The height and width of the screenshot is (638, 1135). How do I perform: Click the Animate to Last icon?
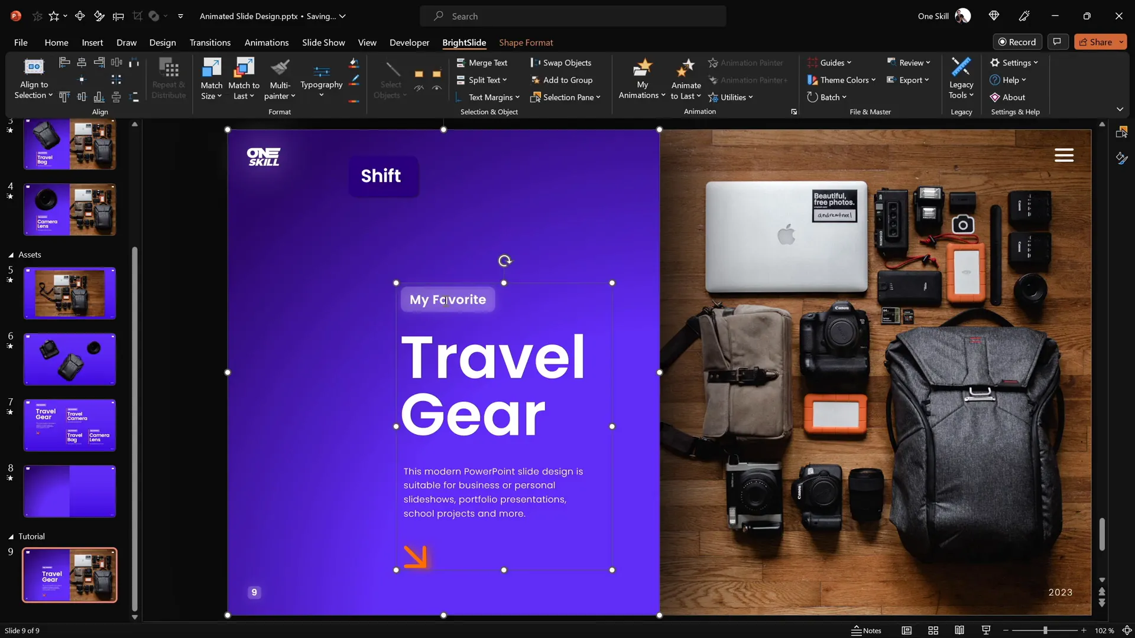point(686,69)
